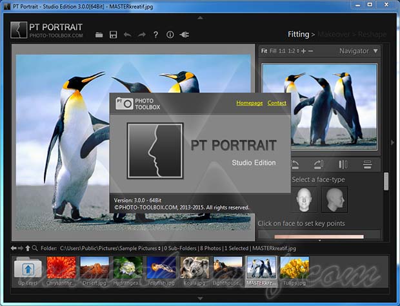Select the profile face-type icon
The width and height of the screenshot is (400, 306).
click(335, 200)
